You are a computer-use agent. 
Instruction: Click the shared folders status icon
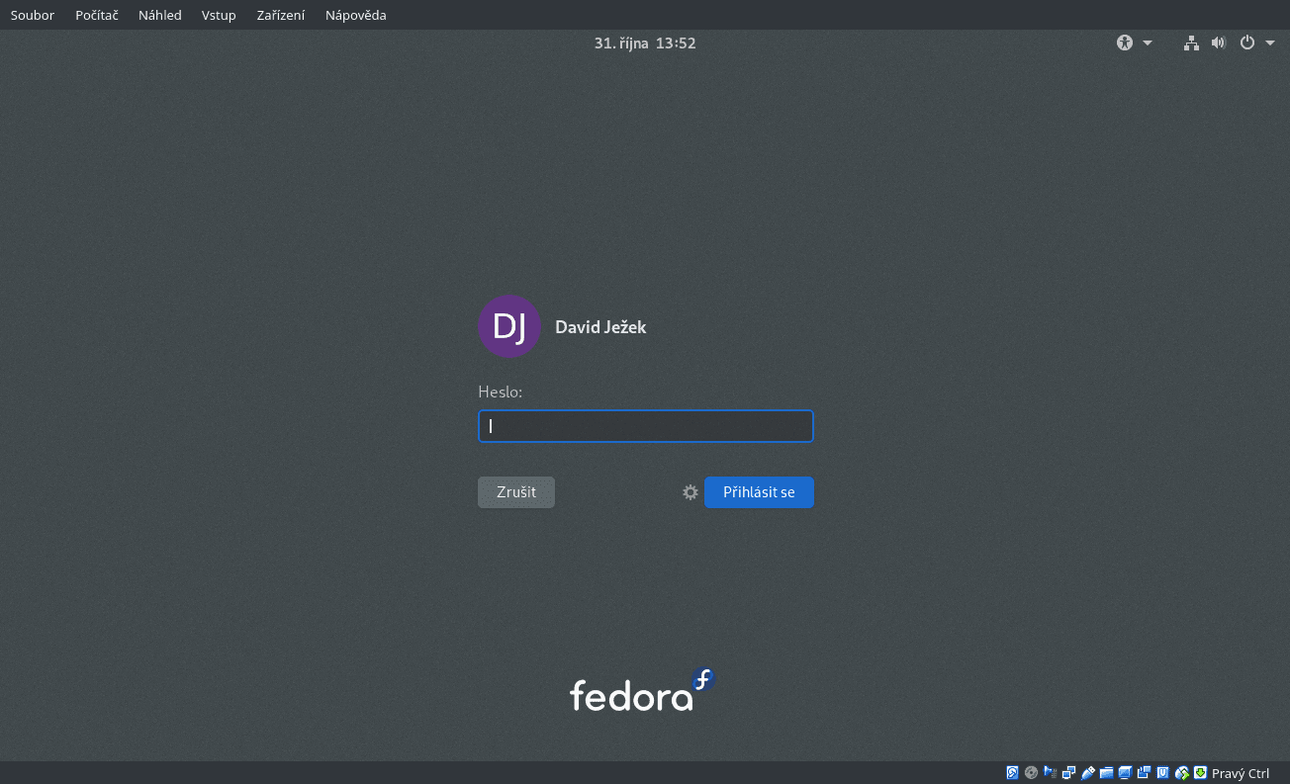1106,772
